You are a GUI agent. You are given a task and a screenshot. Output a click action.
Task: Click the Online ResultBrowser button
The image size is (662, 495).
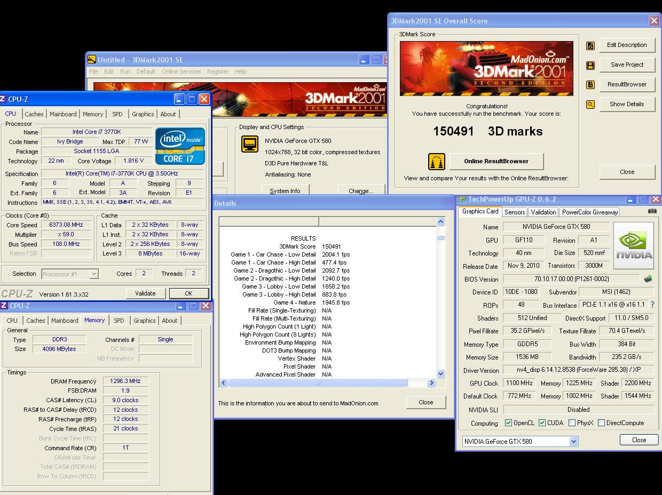pos(496,161)
